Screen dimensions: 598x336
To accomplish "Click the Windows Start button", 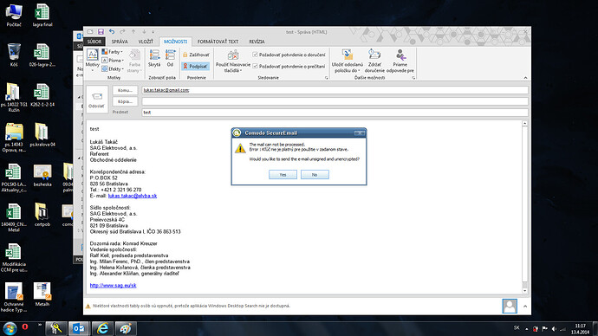I will point(10,328).
